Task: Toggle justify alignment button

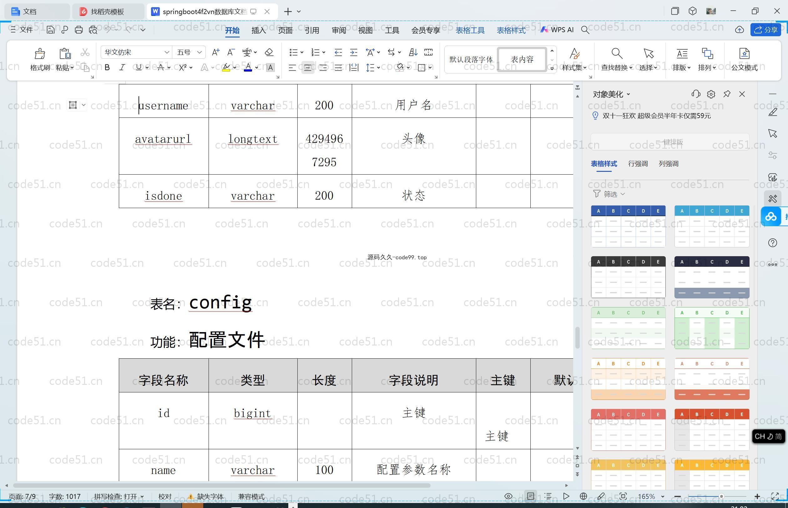Action: [x=338, y=67]
